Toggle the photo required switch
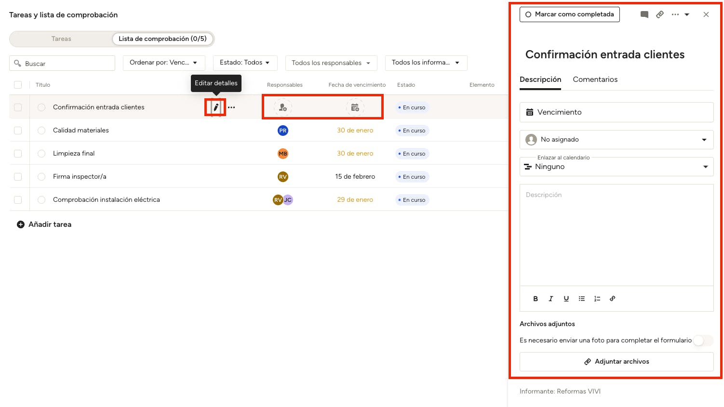Image resolution: width=724 pixels, height=407 pixels. pos(702,341)
